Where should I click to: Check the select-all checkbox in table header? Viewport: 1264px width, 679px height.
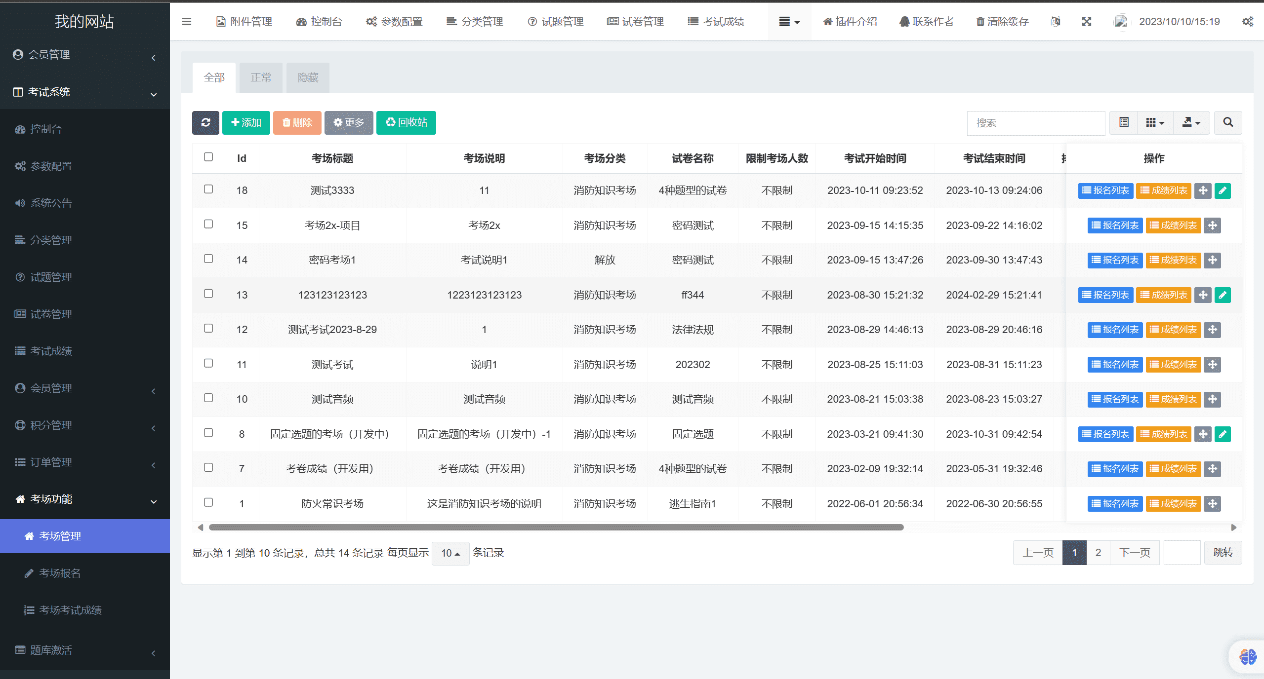[x=208, y=157]
